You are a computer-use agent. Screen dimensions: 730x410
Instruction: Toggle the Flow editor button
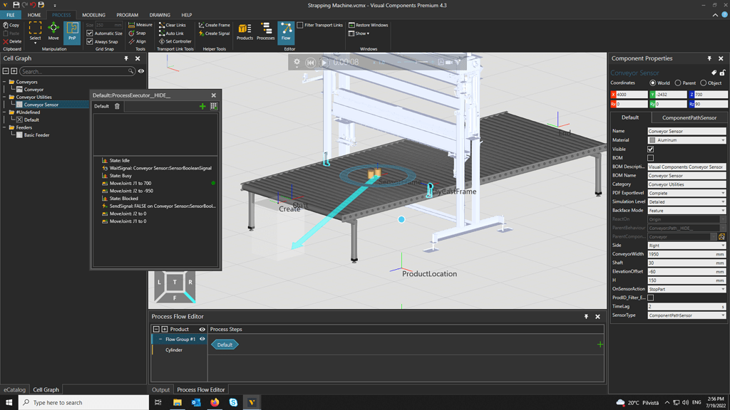coord(286,31)
